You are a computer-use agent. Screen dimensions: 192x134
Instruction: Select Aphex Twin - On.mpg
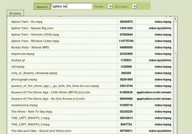[27, 22]
